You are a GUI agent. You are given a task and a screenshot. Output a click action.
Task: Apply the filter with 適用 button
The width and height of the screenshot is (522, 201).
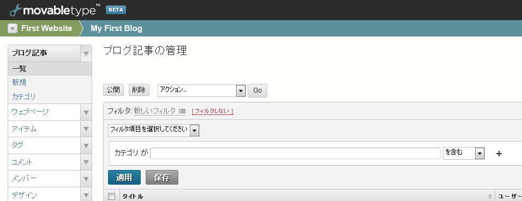(x=124, y=178)
